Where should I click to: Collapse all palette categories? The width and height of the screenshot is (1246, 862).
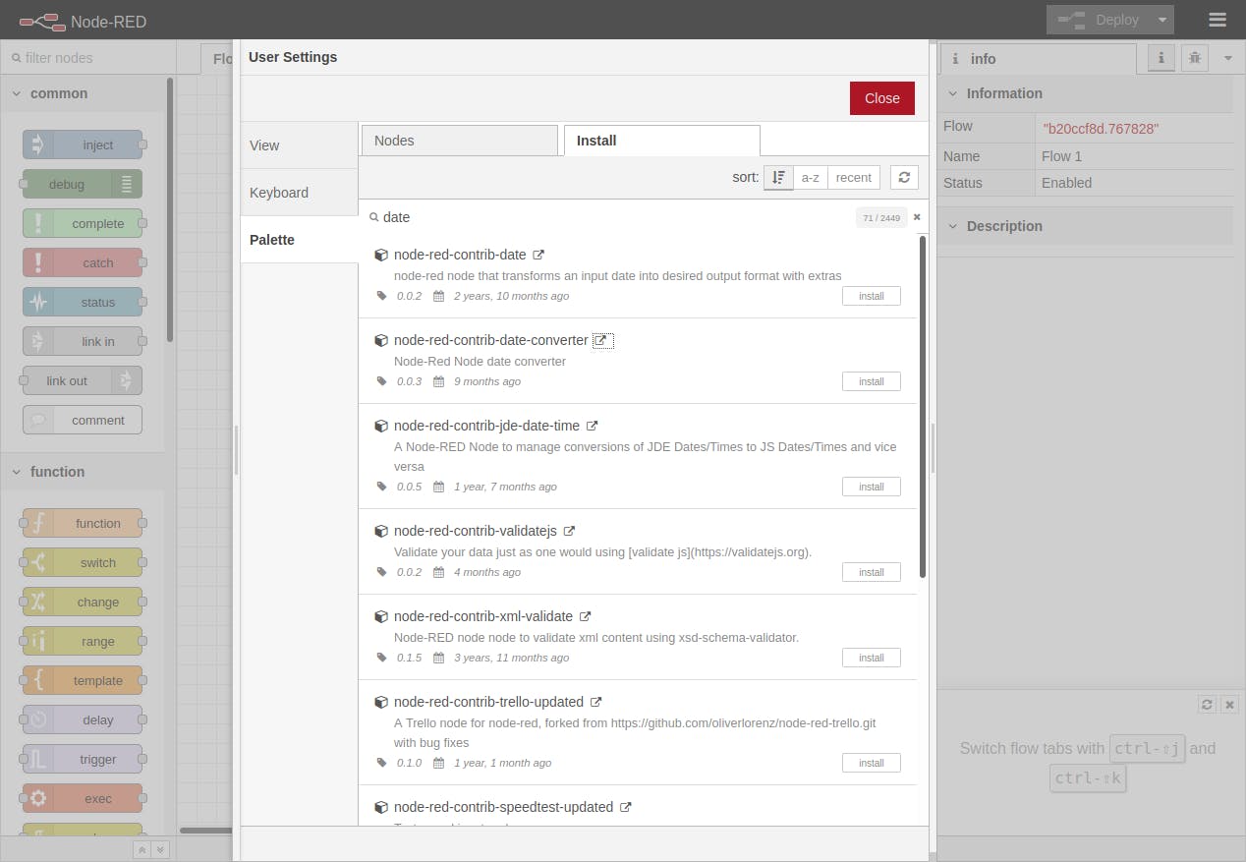tap(142, 850)
